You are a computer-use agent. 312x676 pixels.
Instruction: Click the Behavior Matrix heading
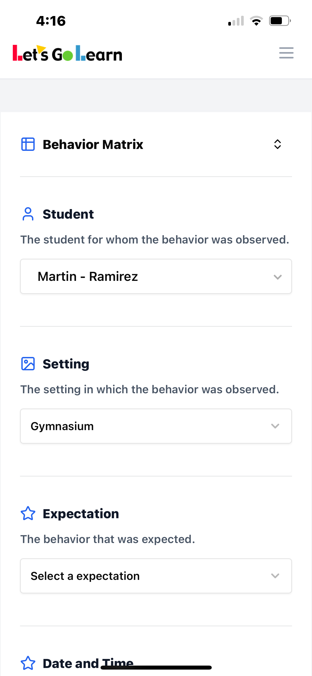pos(93,144)
